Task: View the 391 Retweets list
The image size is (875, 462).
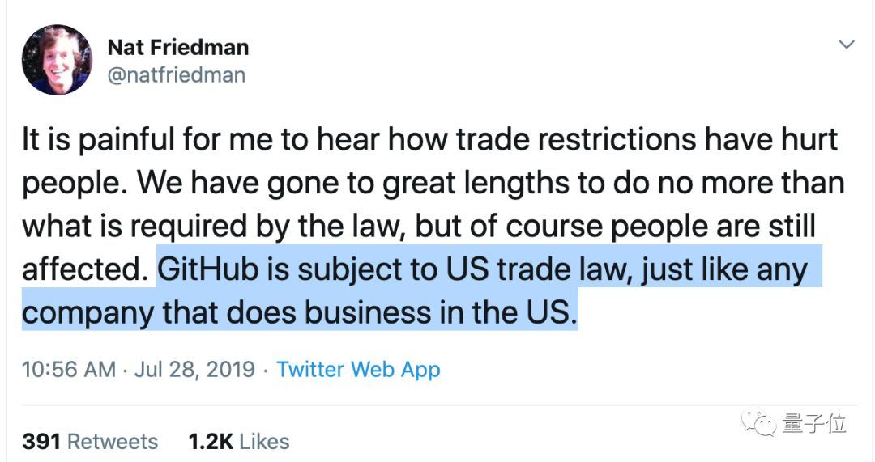Action: (x=90, y=442)
